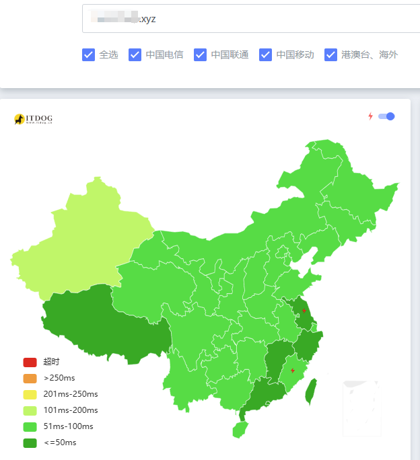Screen dimensions: 420x460
Task: Uncheck the 全选 checkbox
Action: coord(88,55)
